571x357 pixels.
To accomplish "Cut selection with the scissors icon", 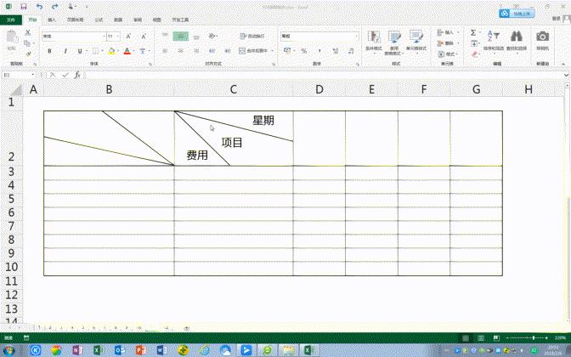I will [x=28, y=33].
